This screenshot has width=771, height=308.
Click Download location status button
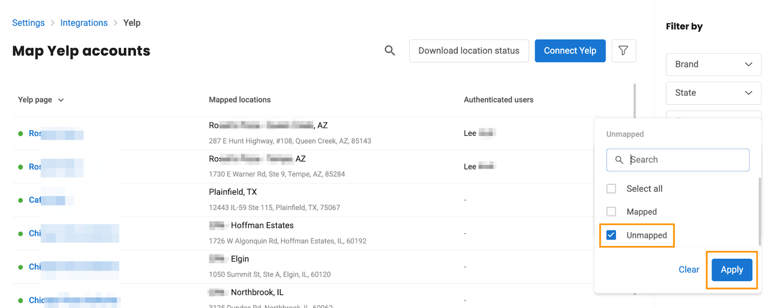tap(469, 51)
